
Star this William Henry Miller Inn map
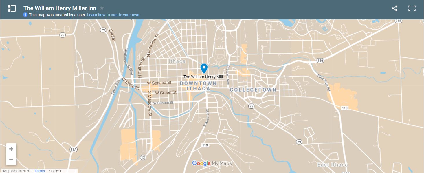(102, 8)
